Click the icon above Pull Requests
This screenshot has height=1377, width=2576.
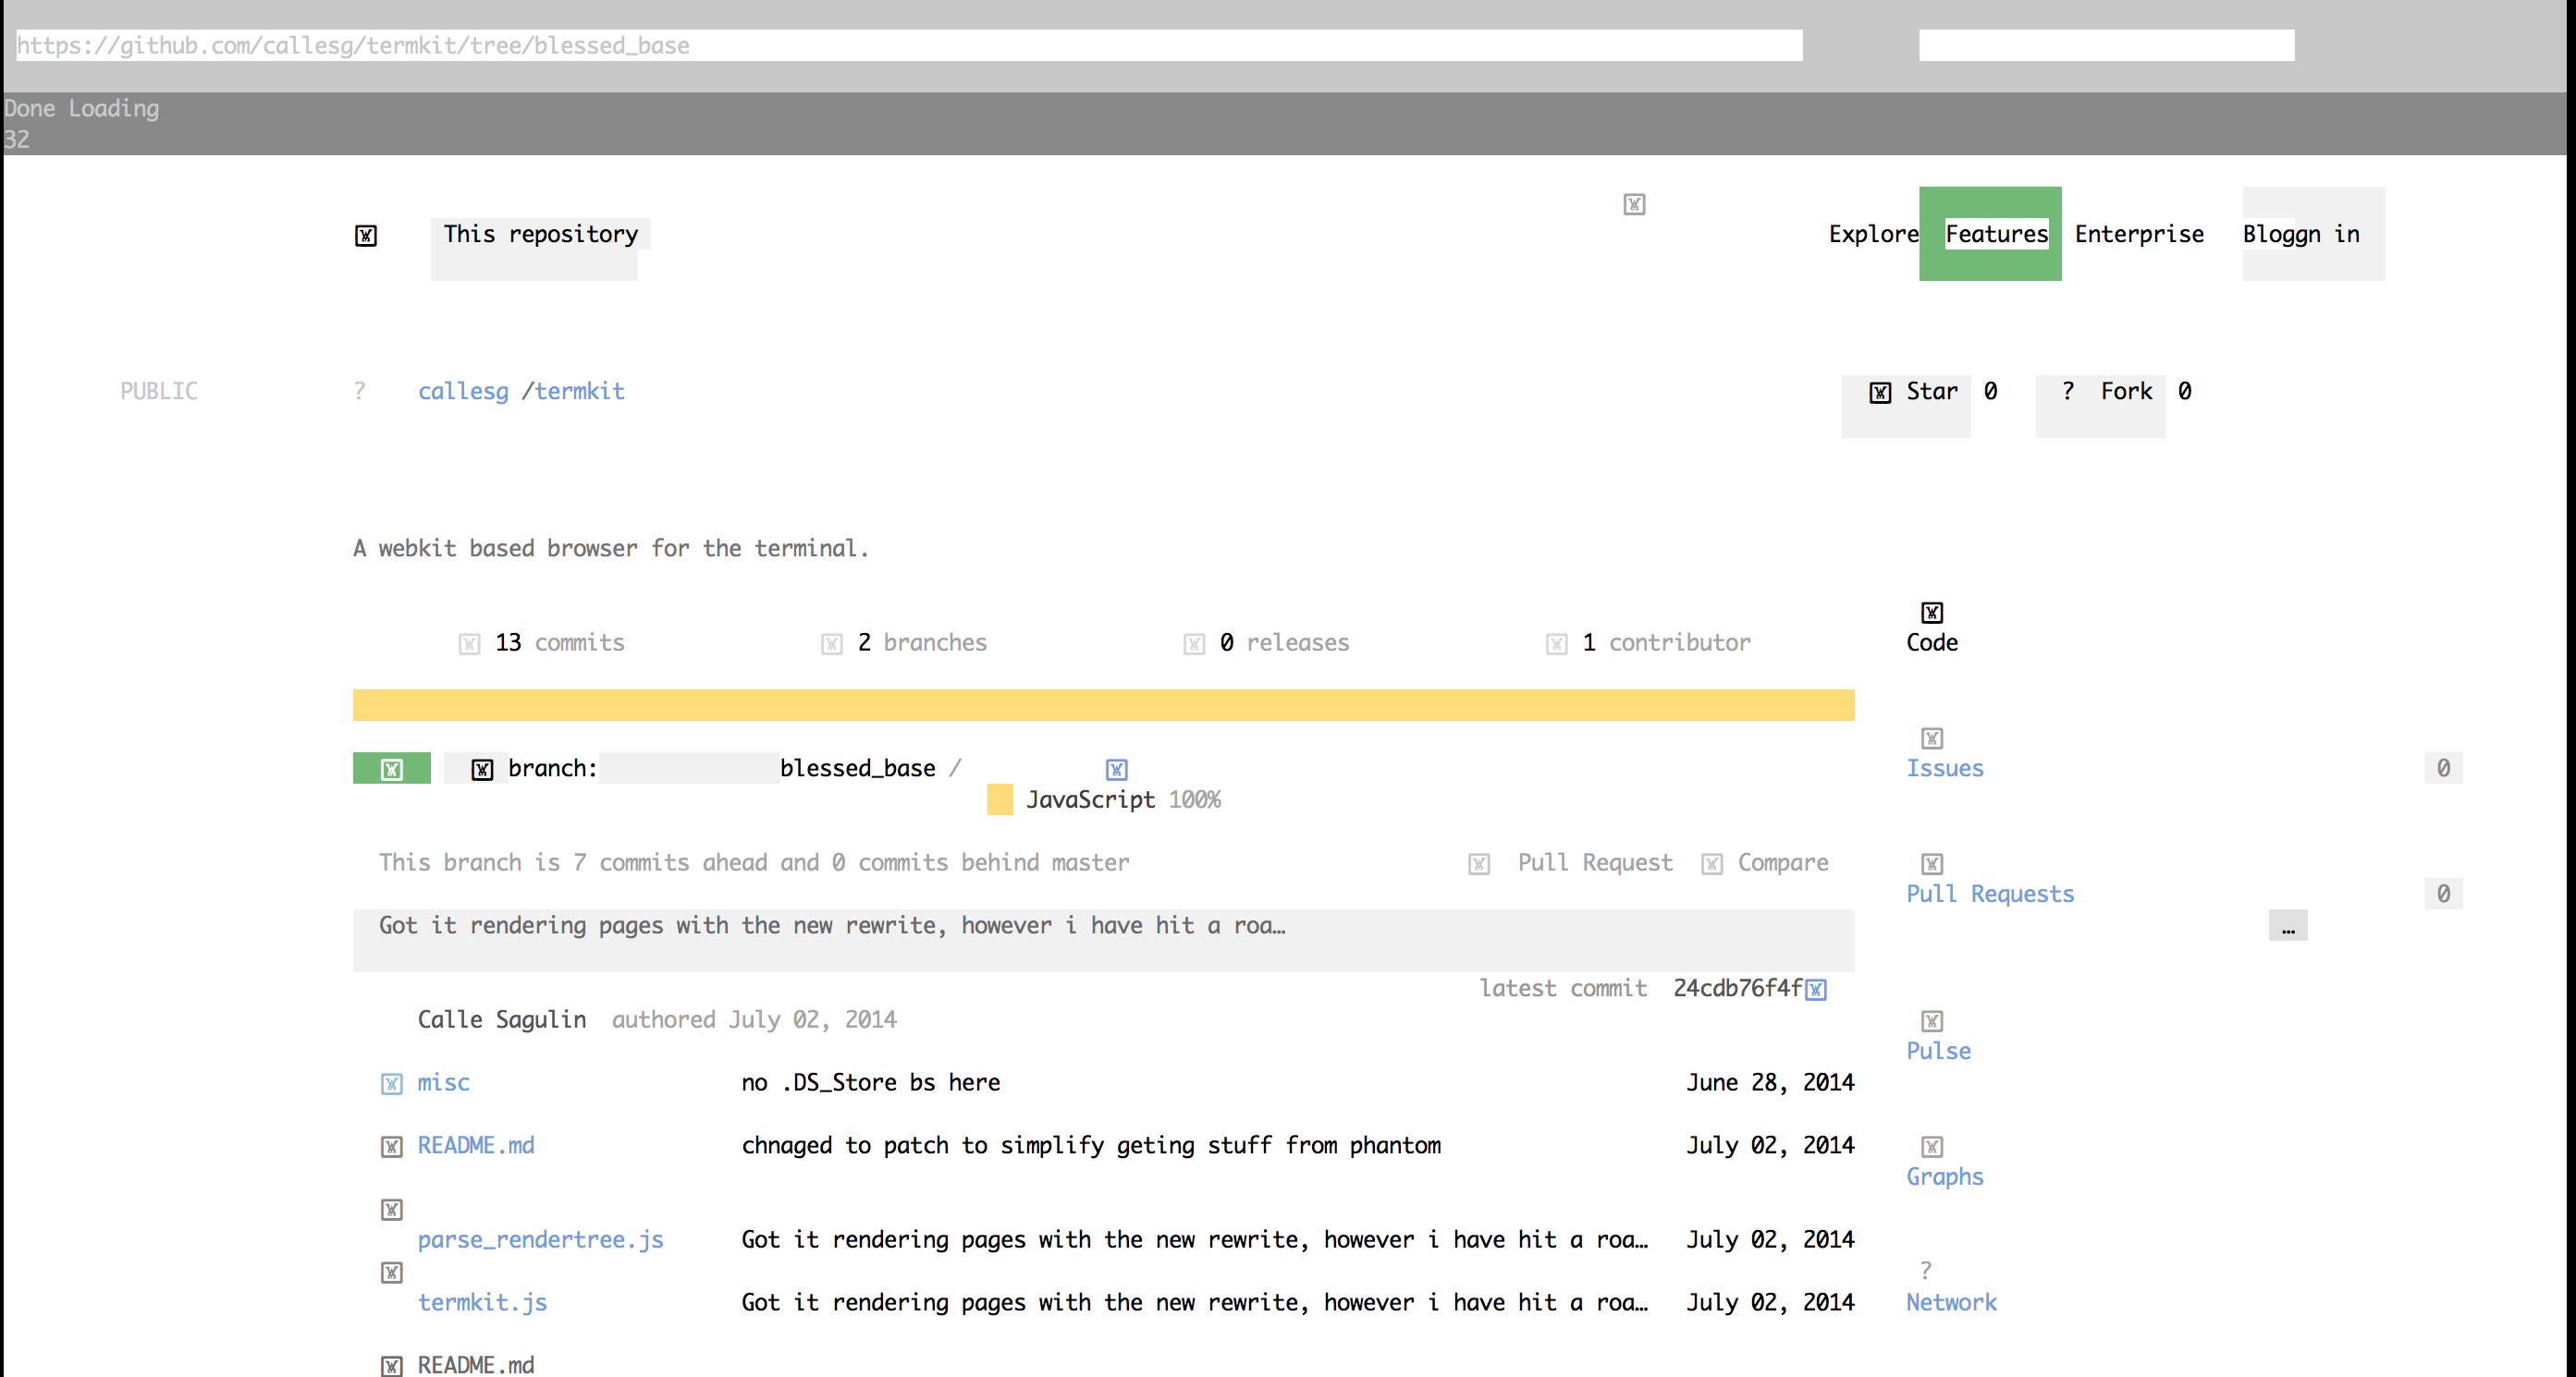[1932, 863]
